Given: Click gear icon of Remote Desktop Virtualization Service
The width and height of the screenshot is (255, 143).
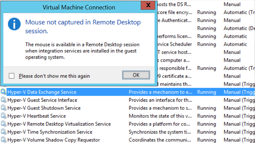Looking at the screenshot, I should [3, 124].
